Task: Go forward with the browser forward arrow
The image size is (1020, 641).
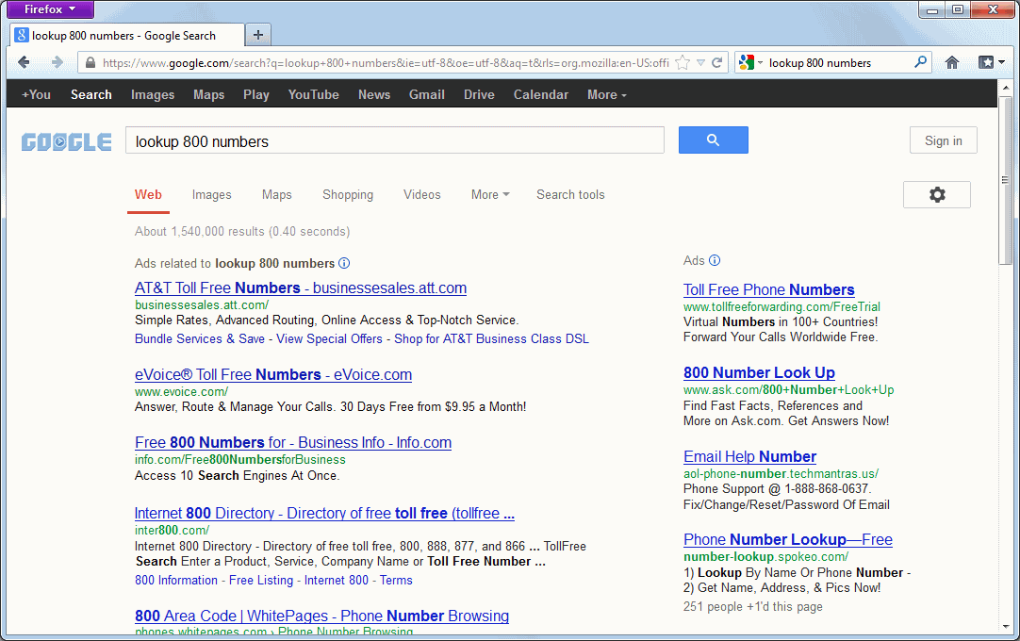Action: (x=58, y=62)
